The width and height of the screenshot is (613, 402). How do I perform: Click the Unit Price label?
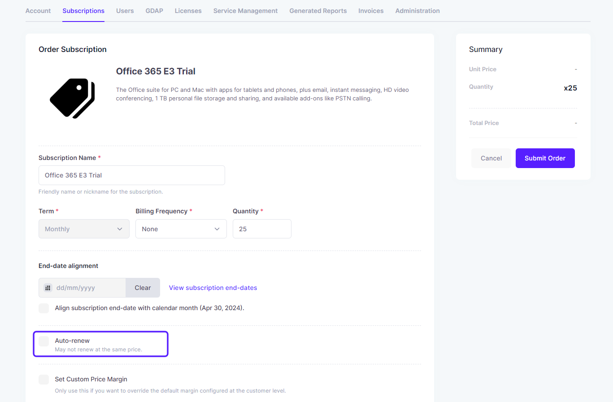click(x=483, y=69)
